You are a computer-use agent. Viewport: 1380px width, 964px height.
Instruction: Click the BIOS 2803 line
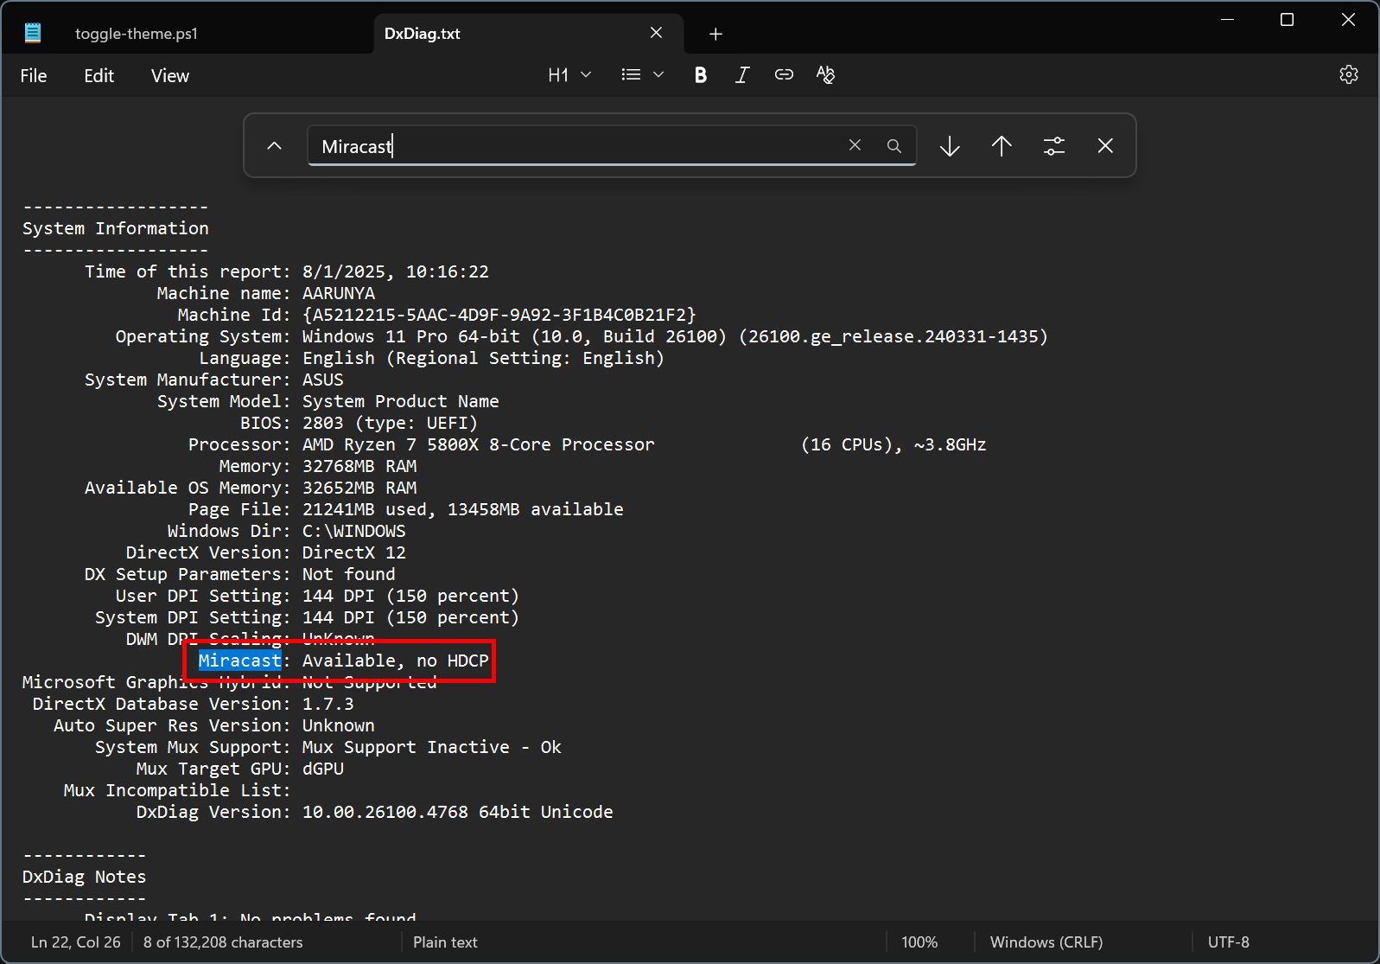point(359,423)
